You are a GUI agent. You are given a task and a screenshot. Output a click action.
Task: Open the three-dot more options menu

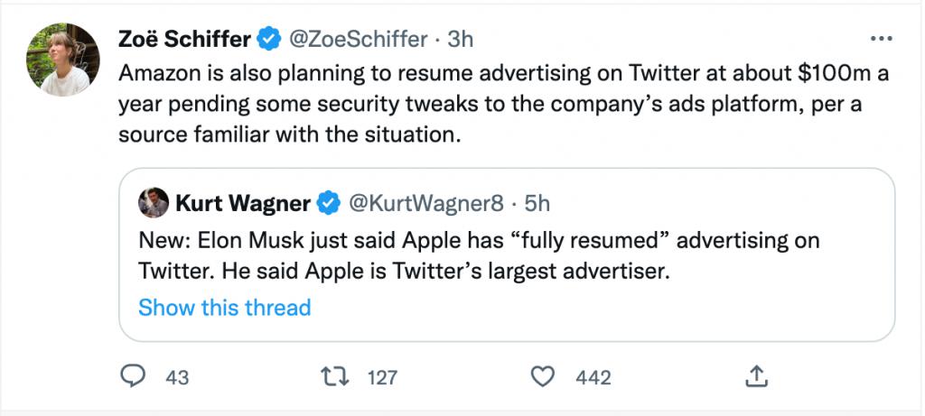(x=880, y=39)
